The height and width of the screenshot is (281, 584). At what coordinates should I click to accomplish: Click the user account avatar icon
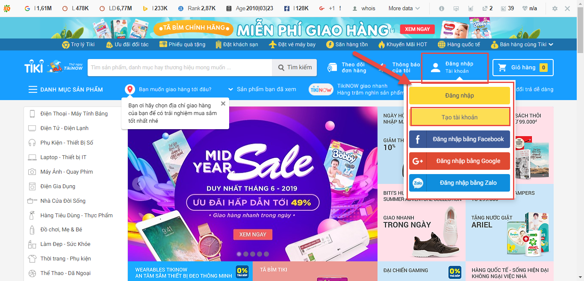[435, 68]
